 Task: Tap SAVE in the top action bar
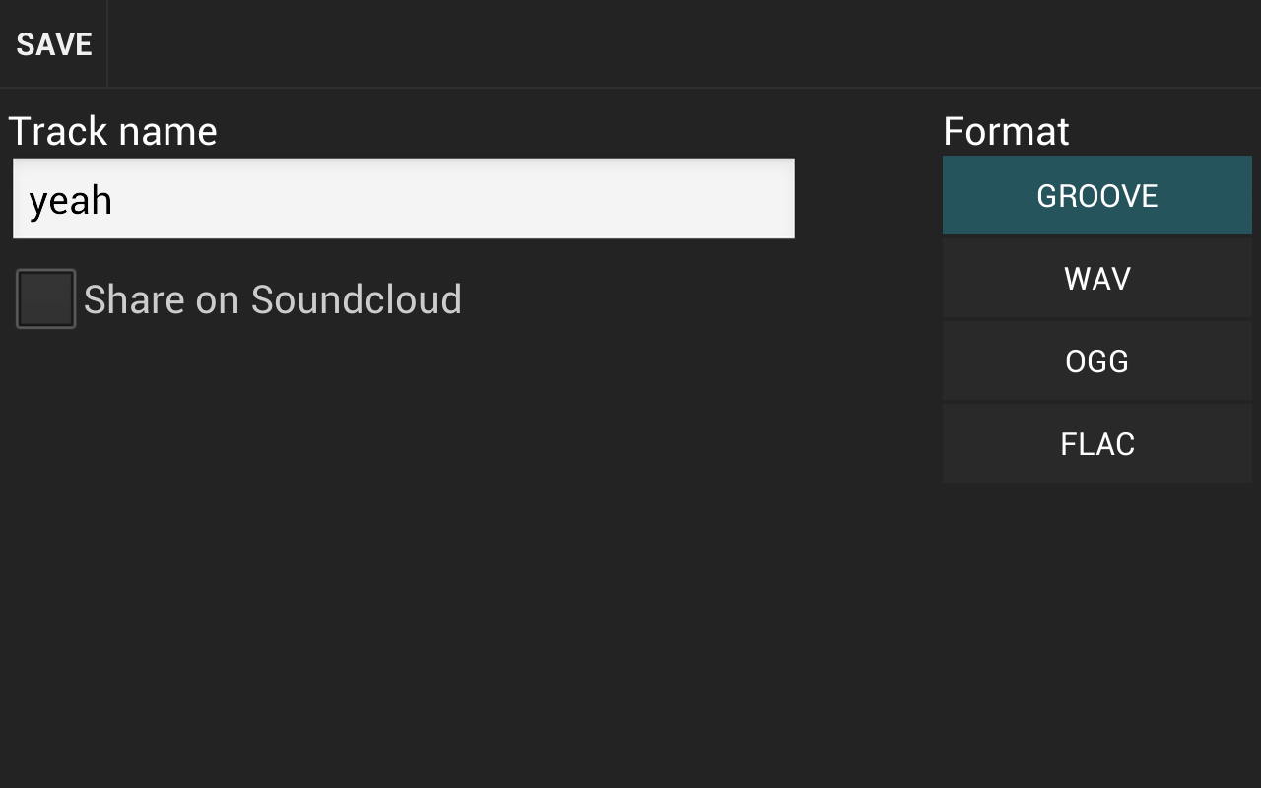53,42
